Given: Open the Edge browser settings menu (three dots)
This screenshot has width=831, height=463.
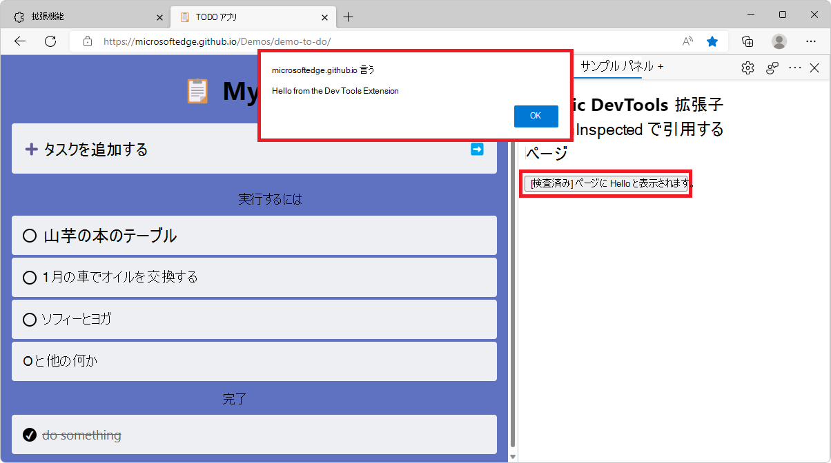Looking at the screenshot, I should 812,41.
